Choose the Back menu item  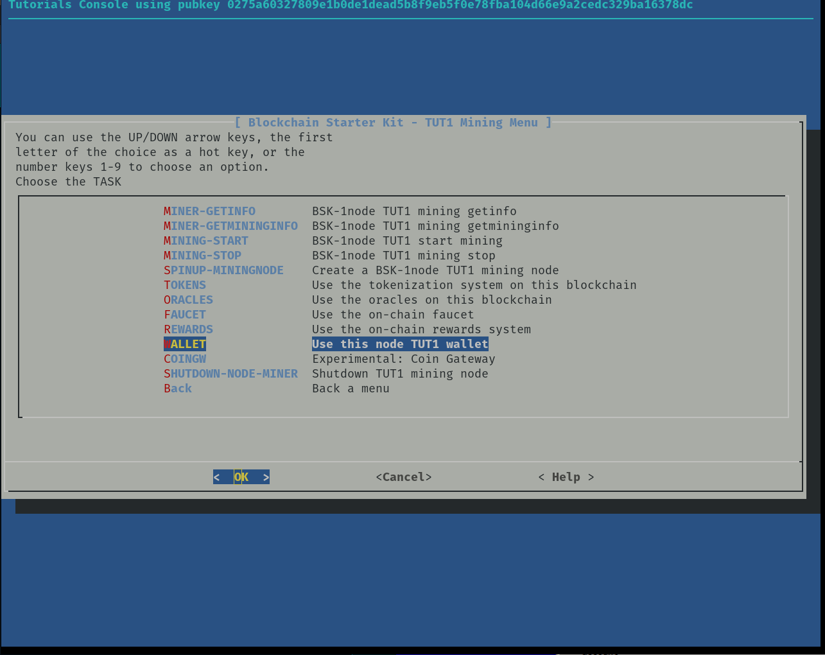pos(178,389)
